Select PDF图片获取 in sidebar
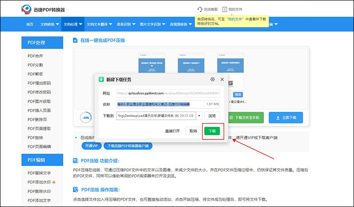This screenshot has width=354, height=207. (39, 101)
